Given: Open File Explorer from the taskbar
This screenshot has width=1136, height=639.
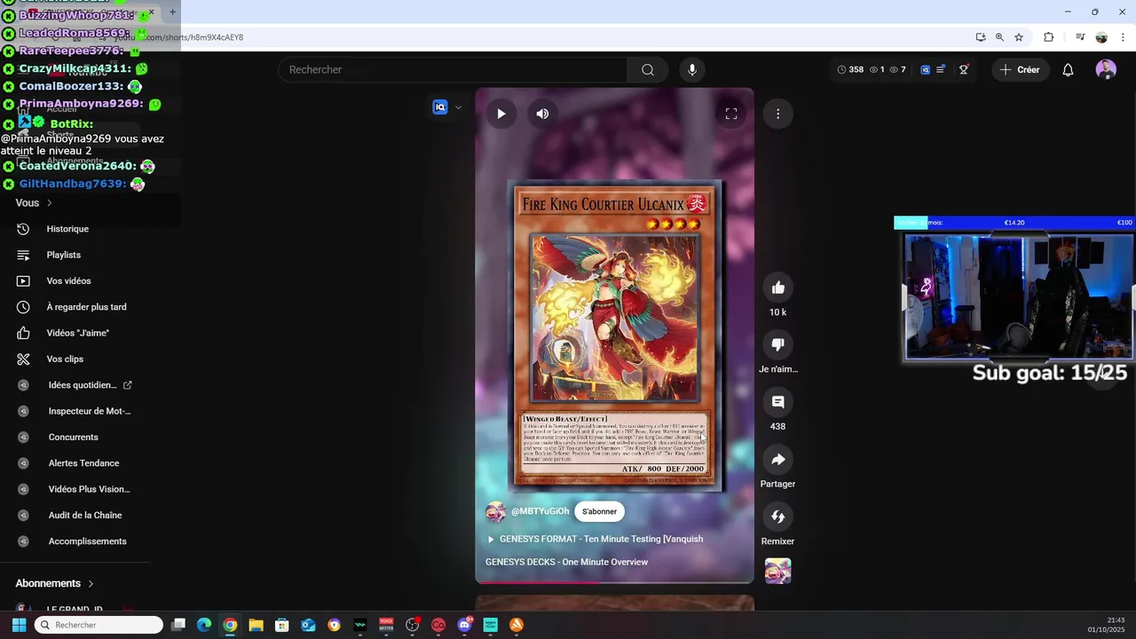Looking at the screenshot, I should point(256,625).
